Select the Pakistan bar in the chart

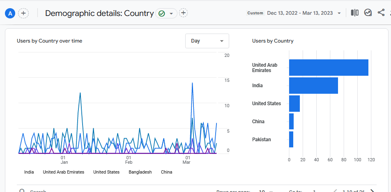(x=291, y=139)
